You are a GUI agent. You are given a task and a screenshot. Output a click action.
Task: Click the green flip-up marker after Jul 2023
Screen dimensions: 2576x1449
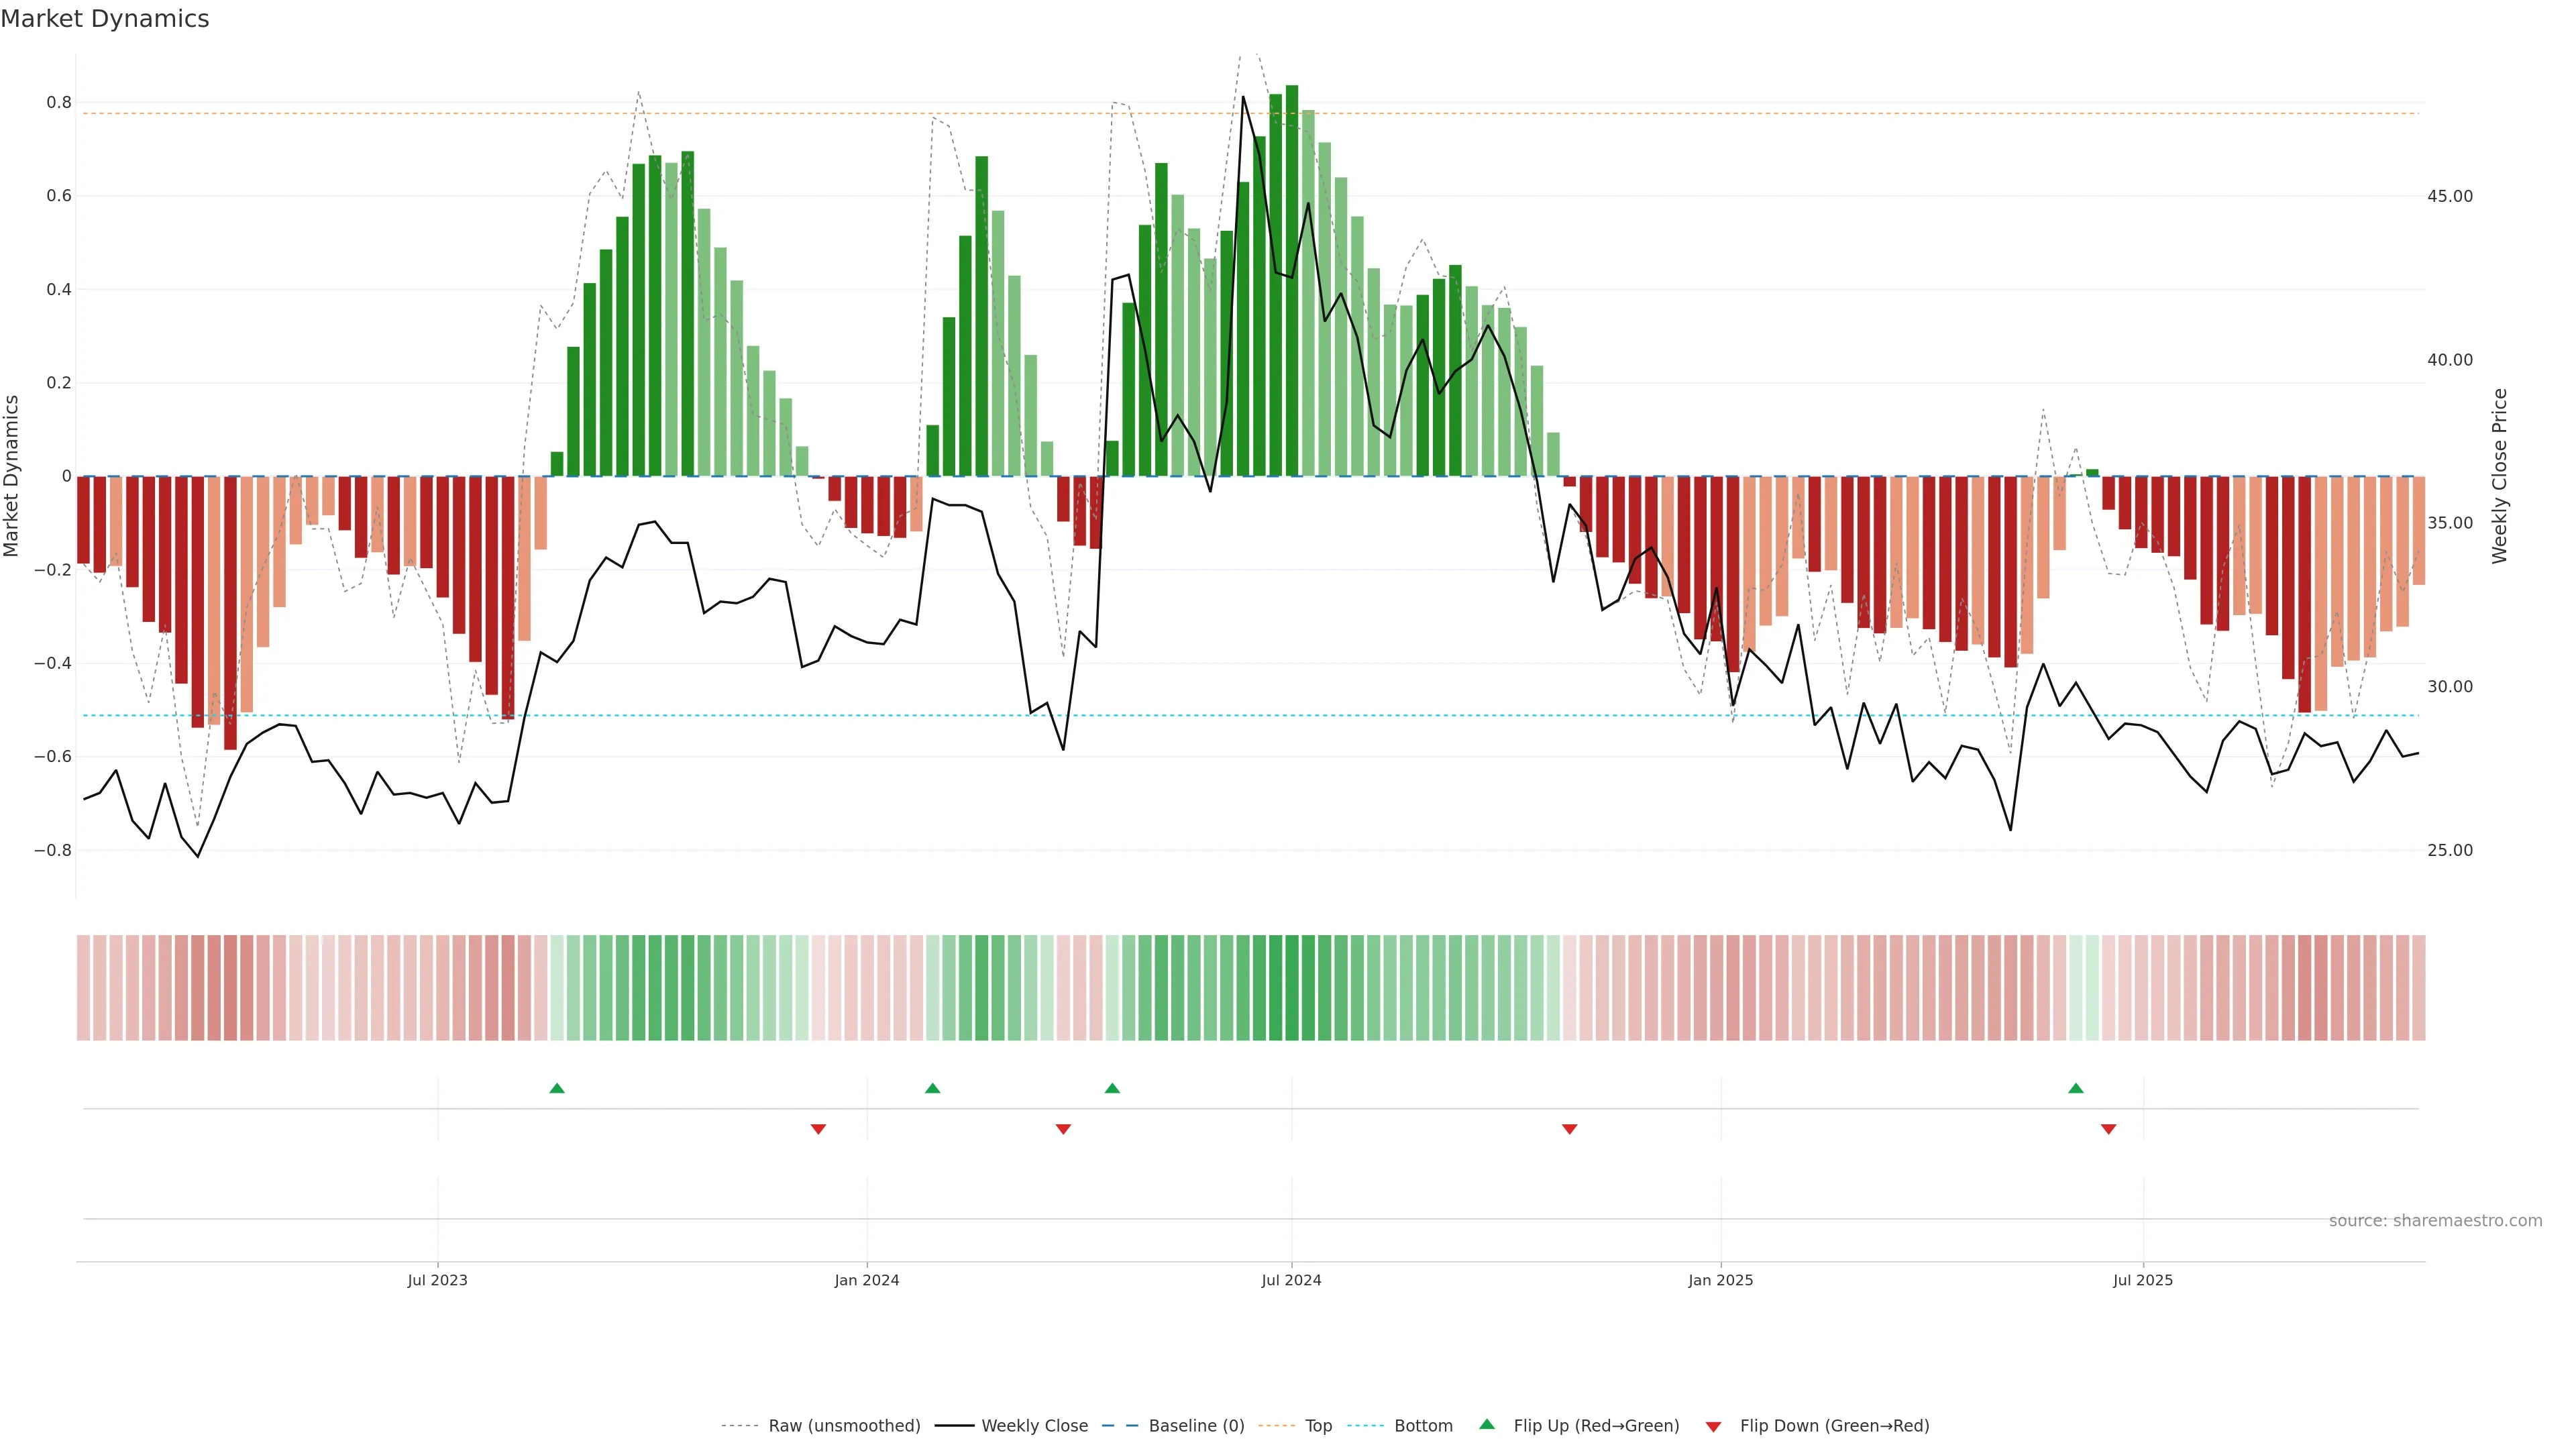(x=557, y=1088)
